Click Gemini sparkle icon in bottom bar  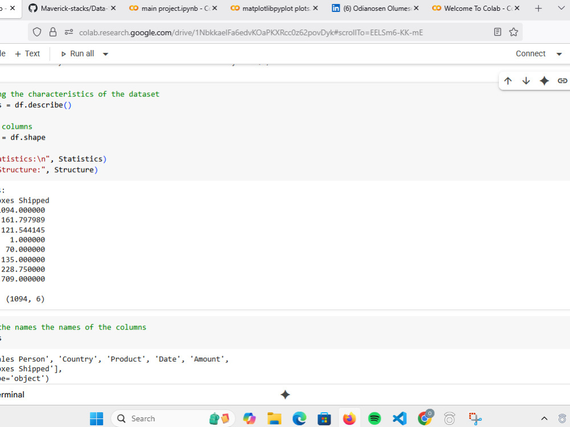(286, 395)
